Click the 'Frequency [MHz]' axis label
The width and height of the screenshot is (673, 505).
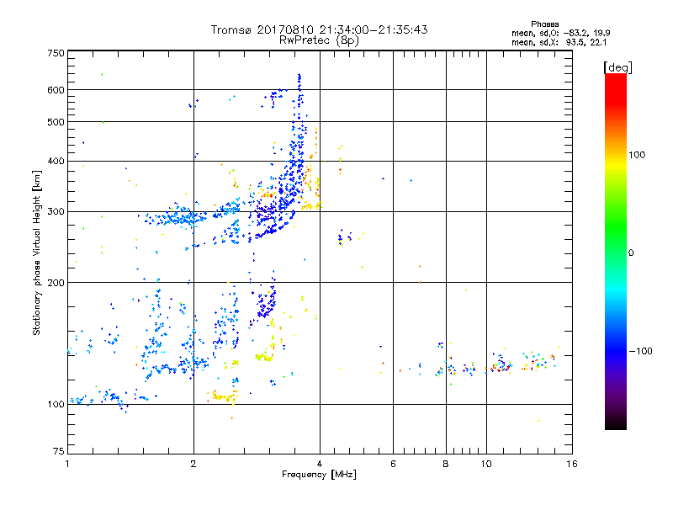[319, 475]
